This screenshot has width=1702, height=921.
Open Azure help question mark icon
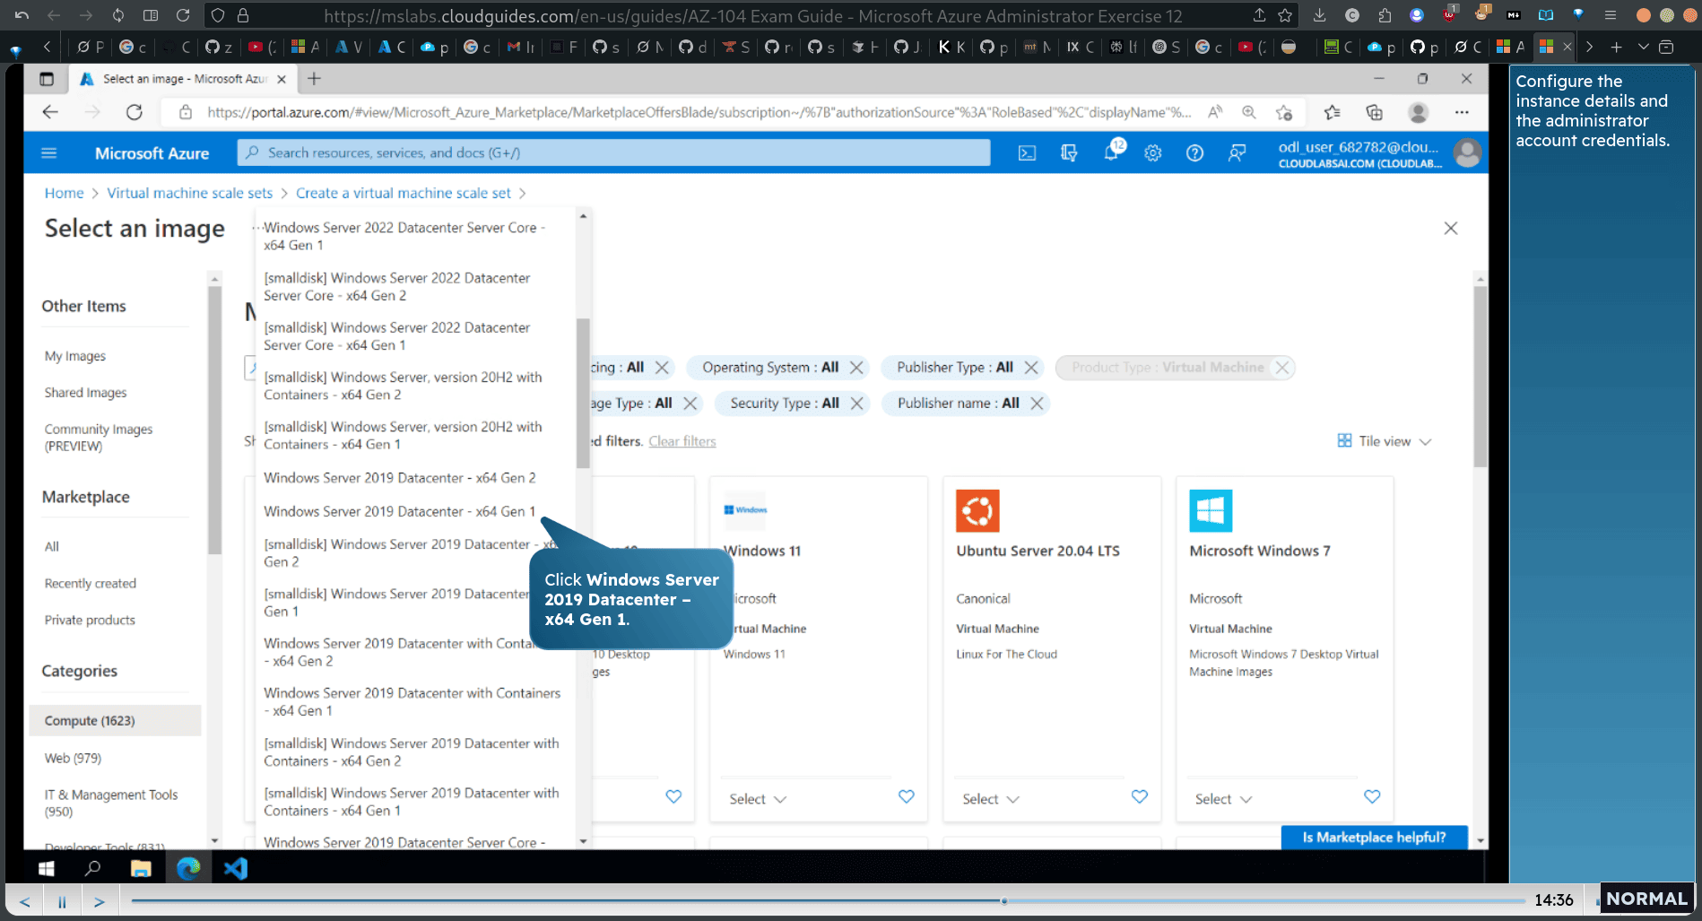[x=1194, y=153]
